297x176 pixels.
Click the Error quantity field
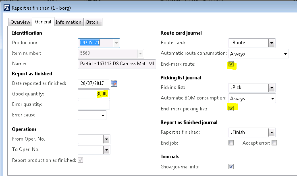coord(93,105)
